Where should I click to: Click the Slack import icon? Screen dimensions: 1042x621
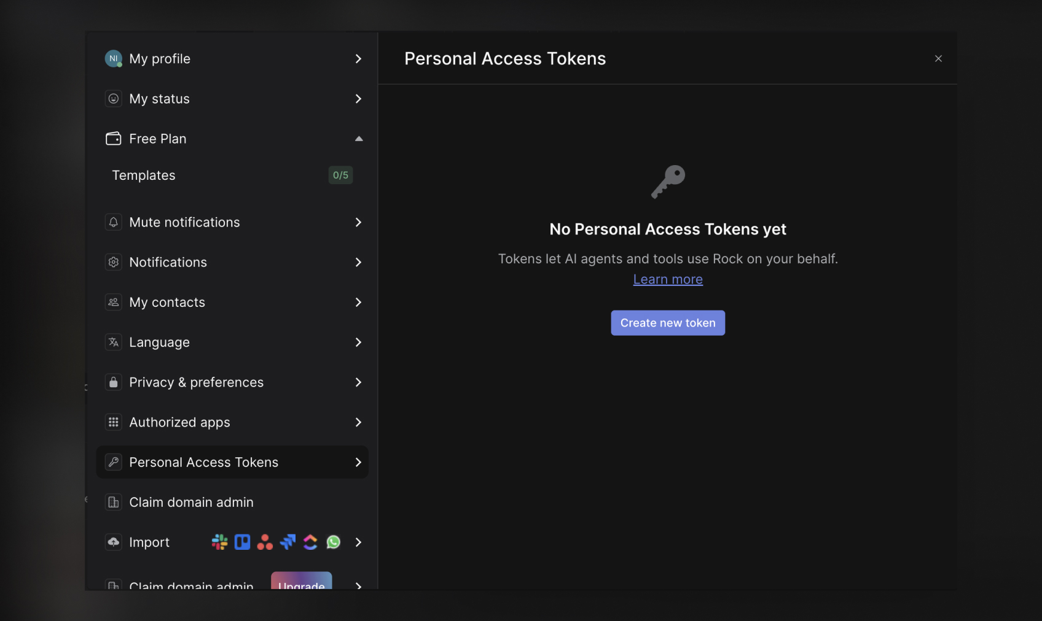tap(220, 542)
